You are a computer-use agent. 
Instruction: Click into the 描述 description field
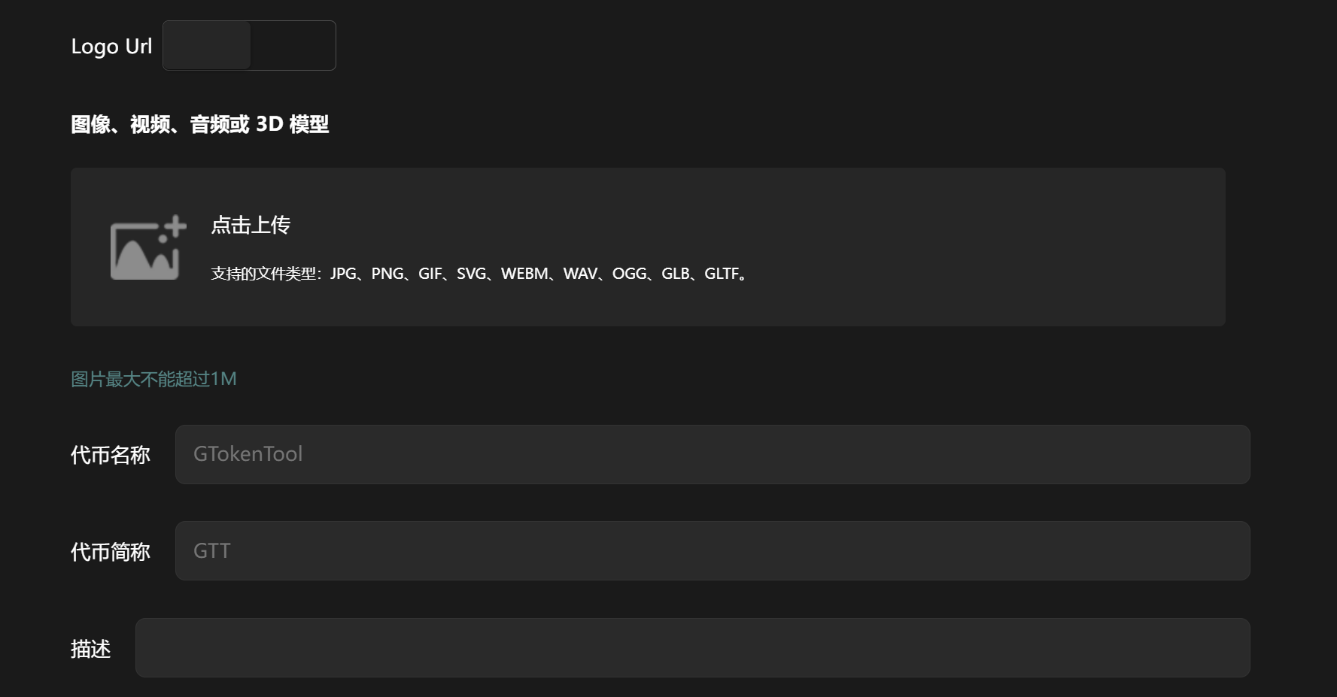[692, 647]
